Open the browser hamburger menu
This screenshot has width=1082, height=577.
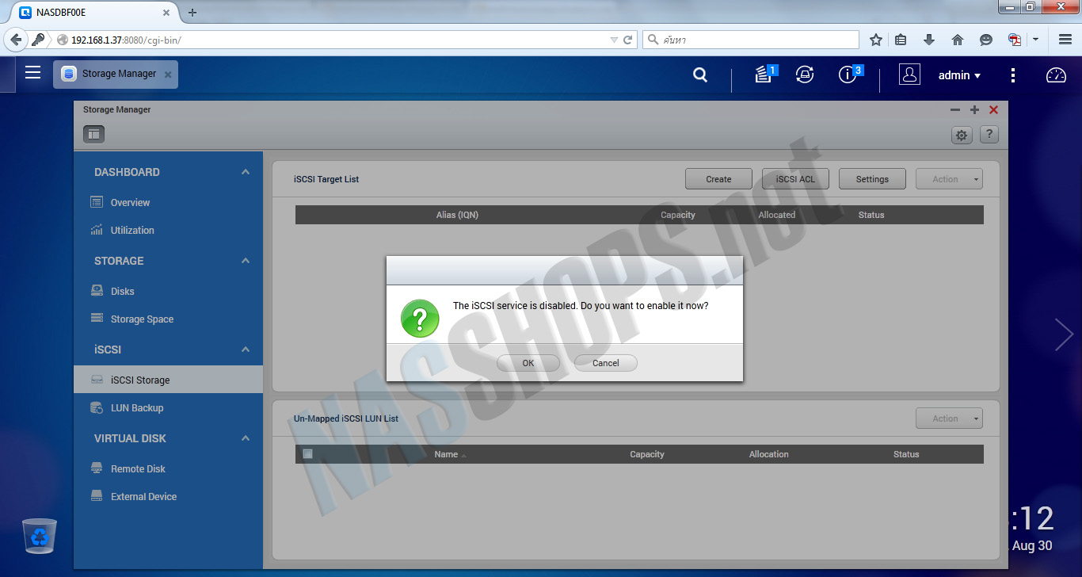coord(1065,40)
